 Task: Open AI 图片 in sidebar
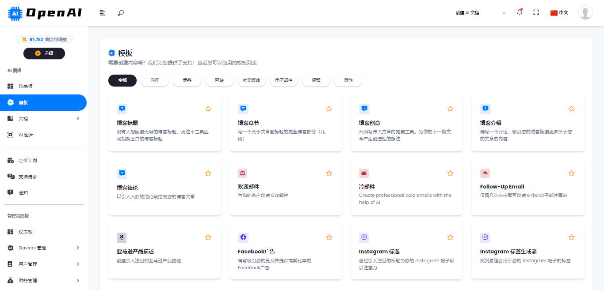(43, 135)
